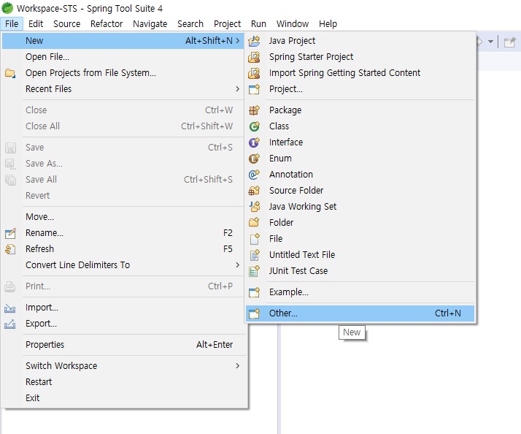Image resolution: width=521 pixels, height=434 pixels.
Task: Open the Search menu
Action: [x=190, y=24]
